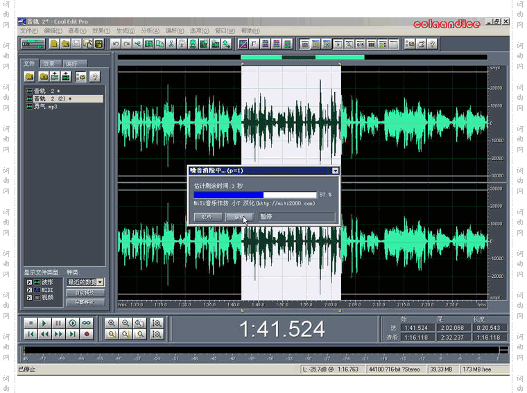This screenshot has height=393, width=527.
Task: Click the Copy toolbar icon
Action: (159, 44)
